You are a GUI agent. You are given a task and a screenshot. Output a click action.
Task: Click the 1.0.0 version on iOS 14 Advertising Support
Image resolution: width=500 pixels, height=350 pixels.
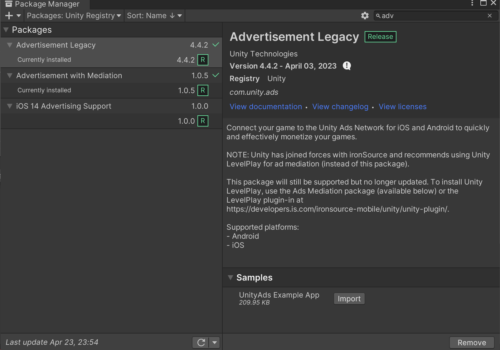pos(200,106)
